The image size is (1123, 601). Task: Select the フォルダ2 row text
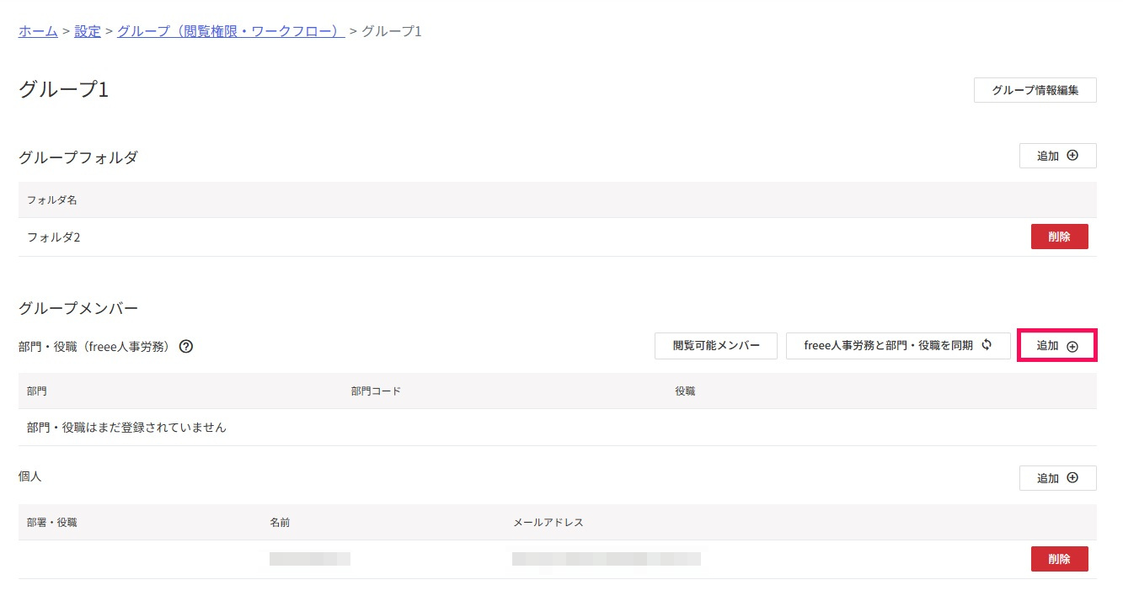pos(53,237)
